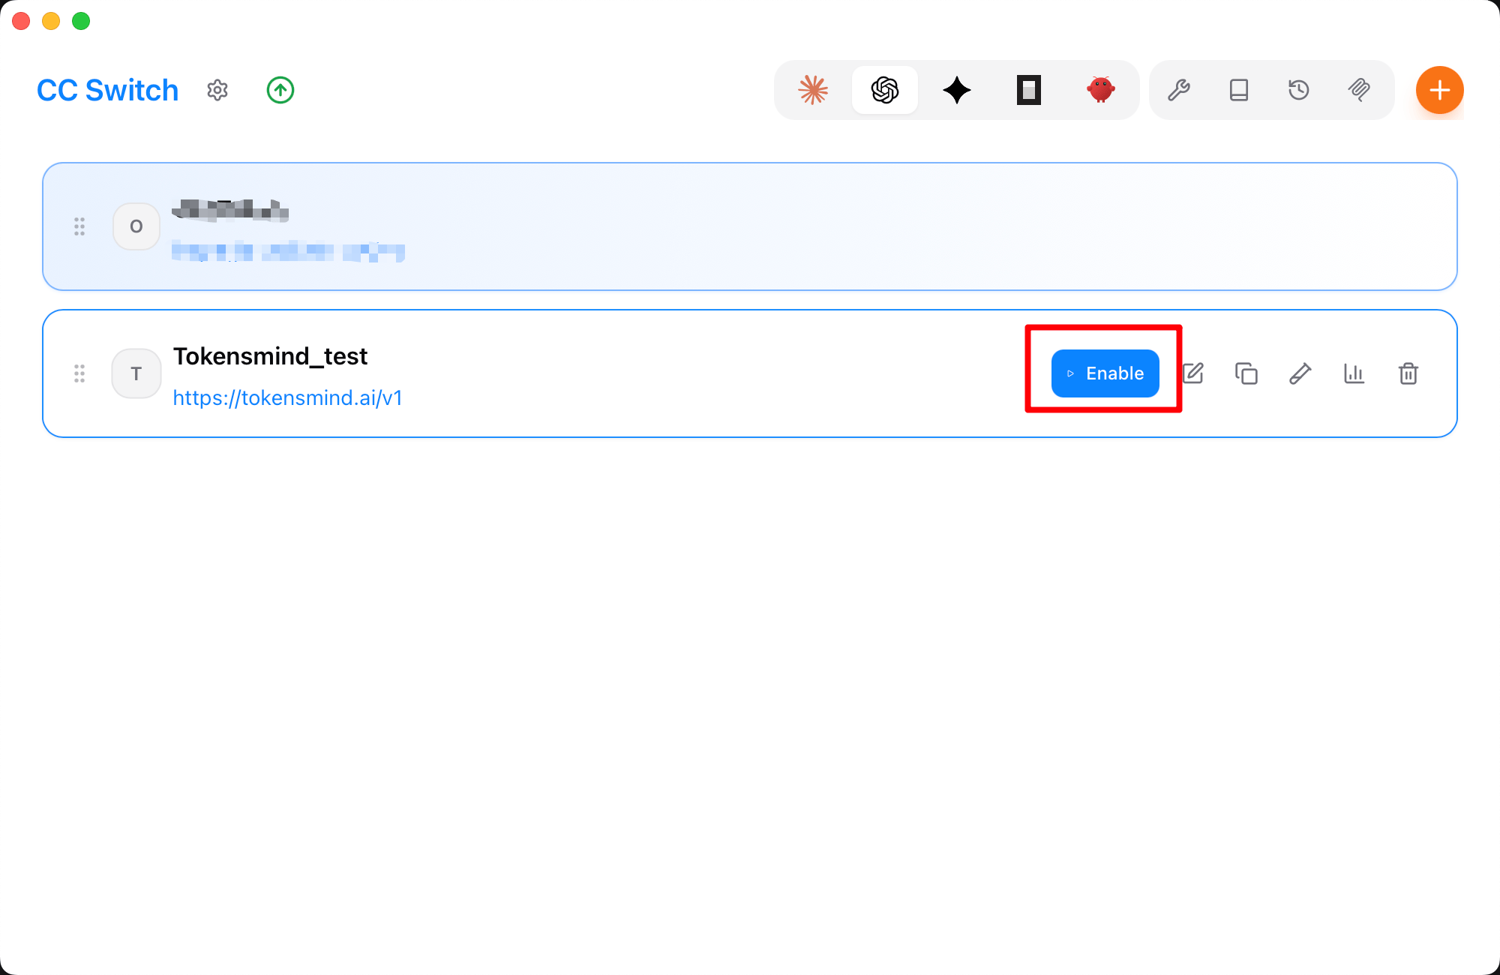Switch to the Claude app tab
The image size is (1500, 975).
[x=813, y=90]
